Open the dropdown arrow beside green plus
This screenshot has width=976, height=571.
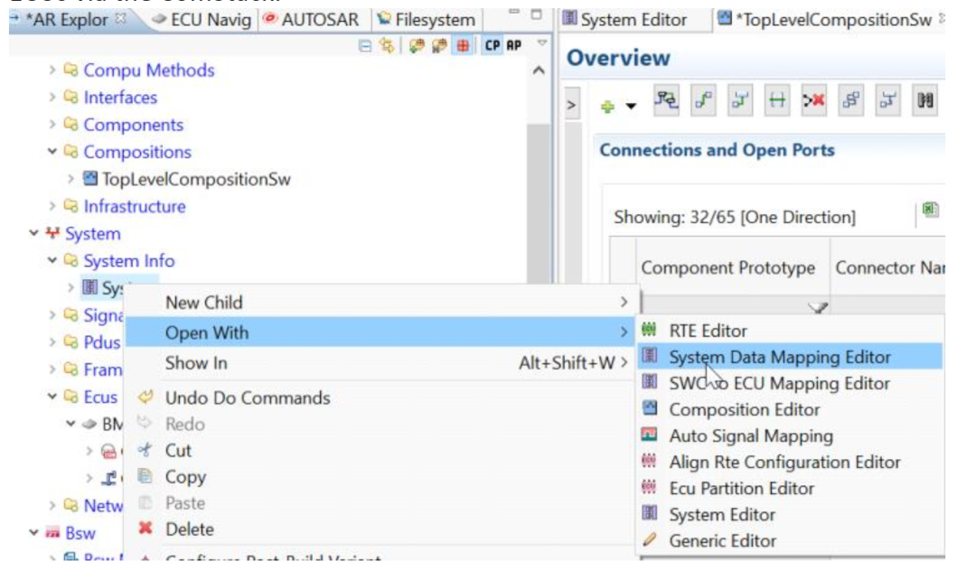[x=631, y=107]
